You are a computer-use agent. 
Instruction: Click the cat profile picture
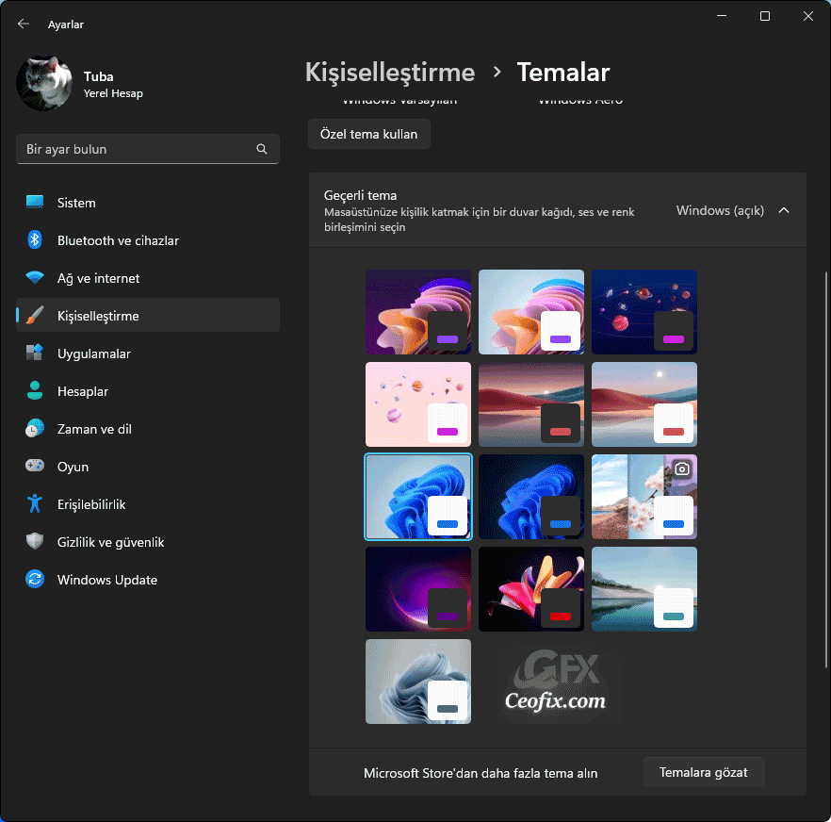44,83
